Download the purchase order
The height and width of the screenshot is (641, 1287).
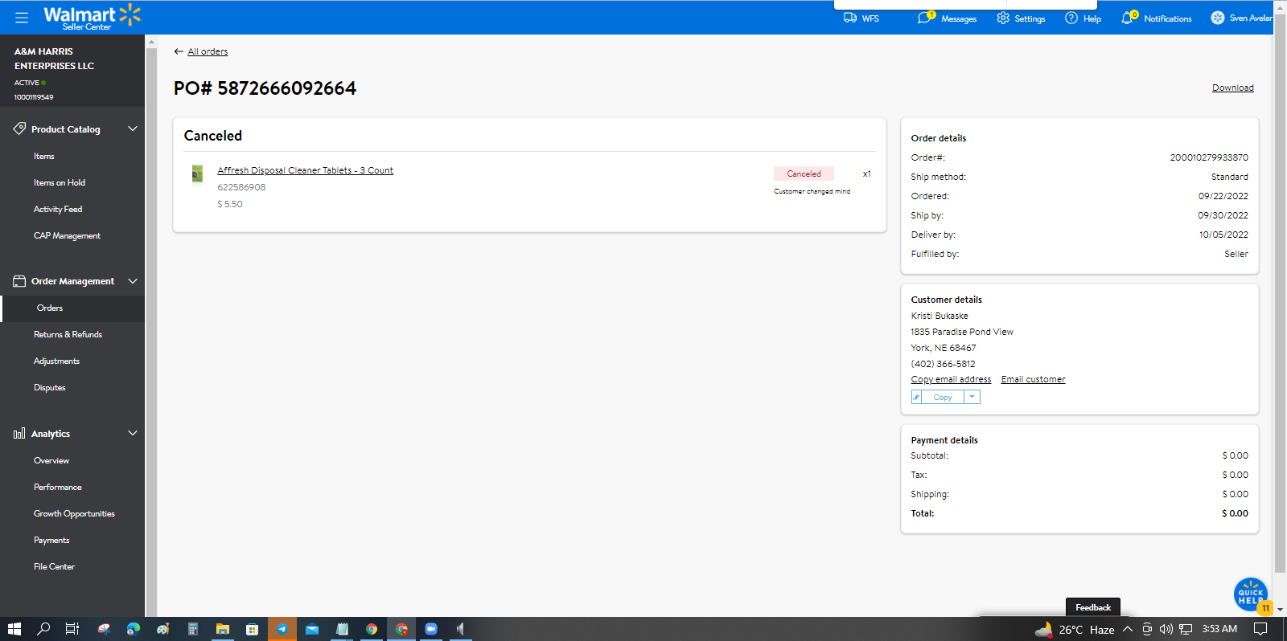[x=1233, y=88]
